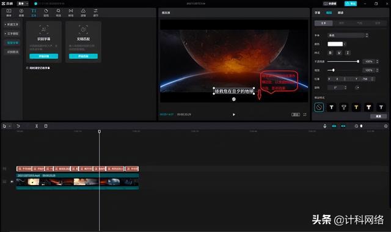Click the undo arrow in timeline toolbar
This screenshot has width=391, height=232.
18,126
